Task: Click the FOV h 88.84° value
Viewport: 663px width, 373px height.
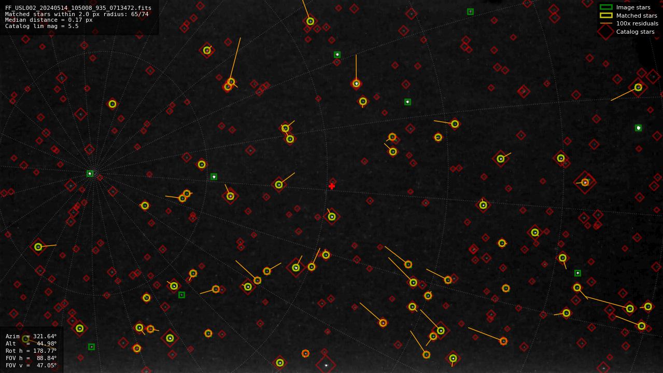Action: pyautogui.click(x=46, y=358)
